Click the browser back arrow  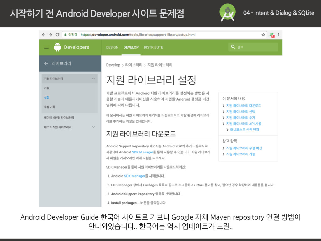(44, 35)
